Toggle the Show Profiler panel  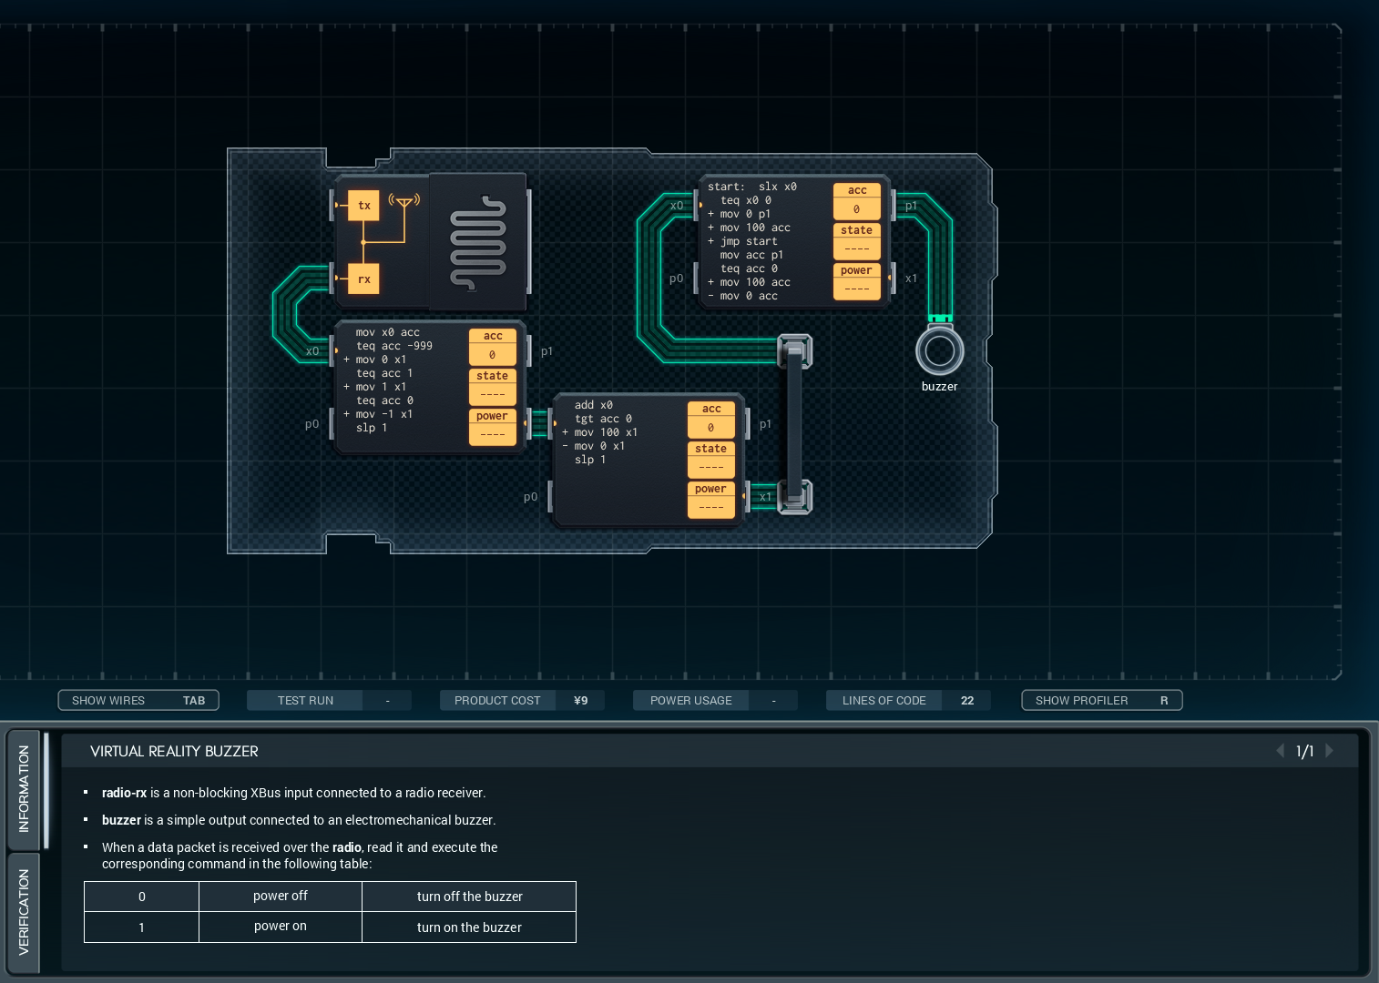[1101, 700]
